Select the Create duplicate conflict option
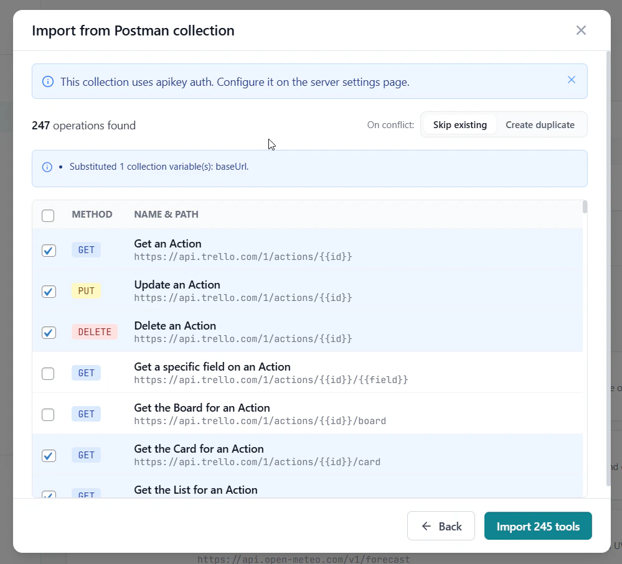Viewport: 622px width, 564px height. point(540,125)
